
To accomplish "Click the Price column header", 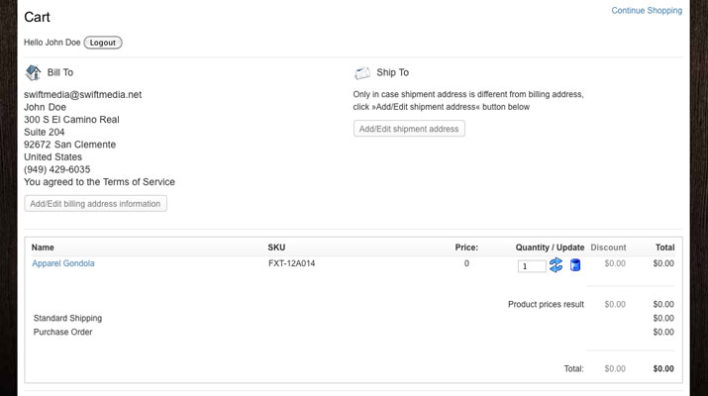I will (466, 247).
